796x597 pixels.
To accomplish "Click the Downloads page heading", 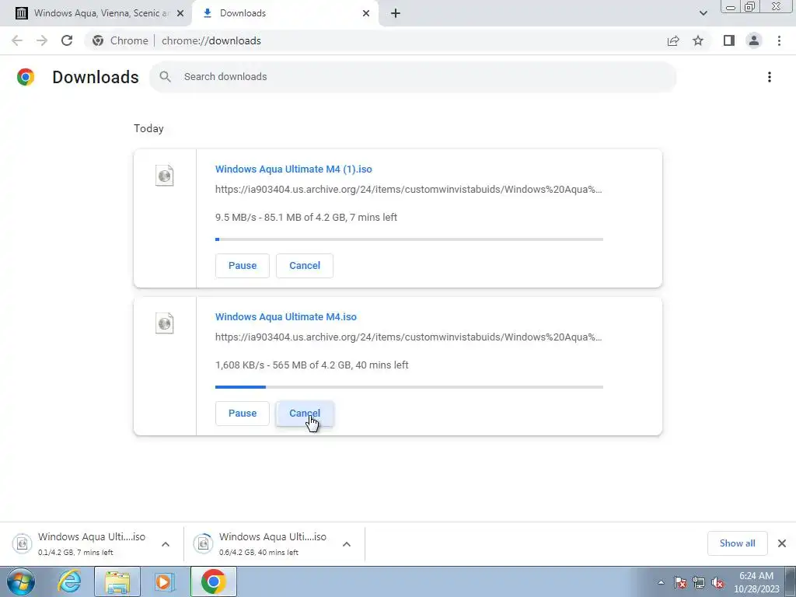I will coord(96,77).
